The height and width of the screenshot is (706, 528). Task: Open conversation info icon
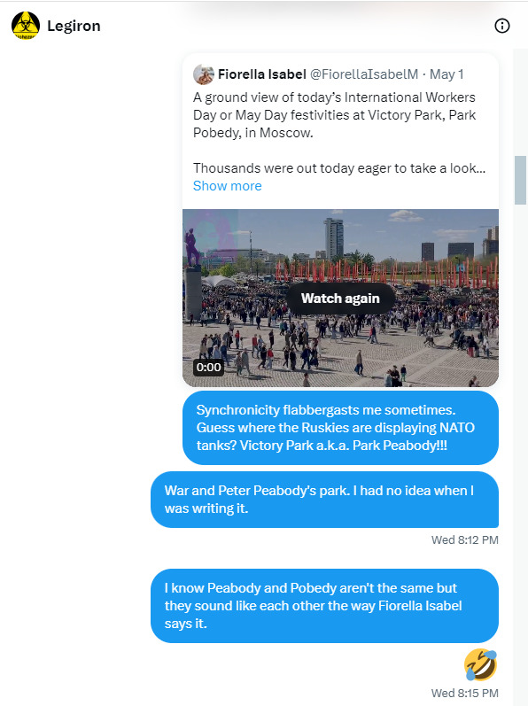(502, 26)
